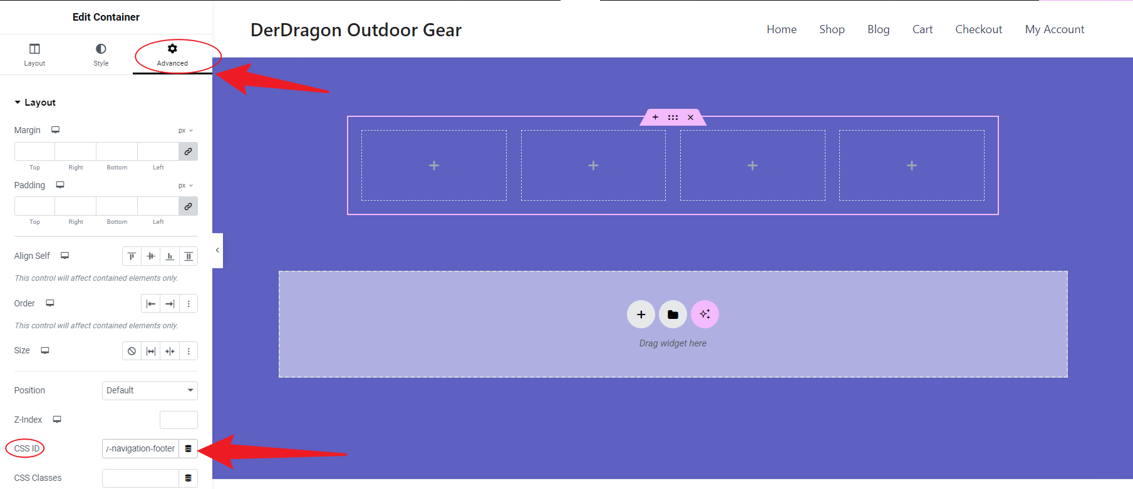Click the CSS ID input field
The width and height of the screenshot is (1133, 489).
coord(140,448)
